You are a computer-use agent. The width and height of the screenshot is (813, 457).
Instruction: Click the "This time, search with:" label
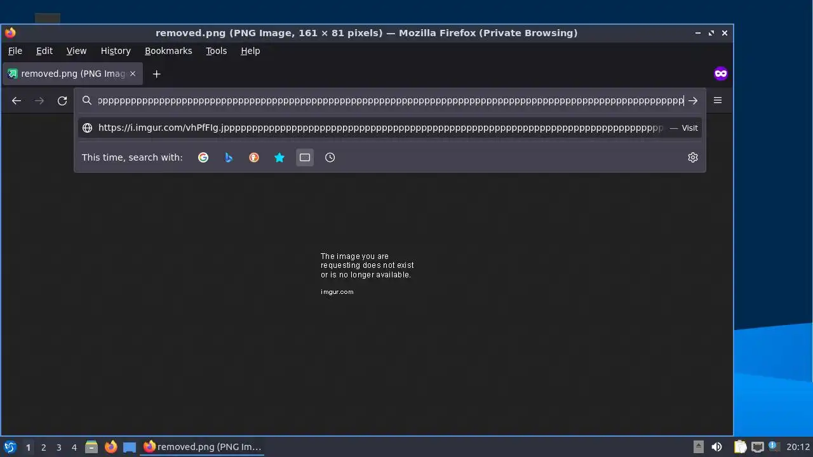coord(132,157)
